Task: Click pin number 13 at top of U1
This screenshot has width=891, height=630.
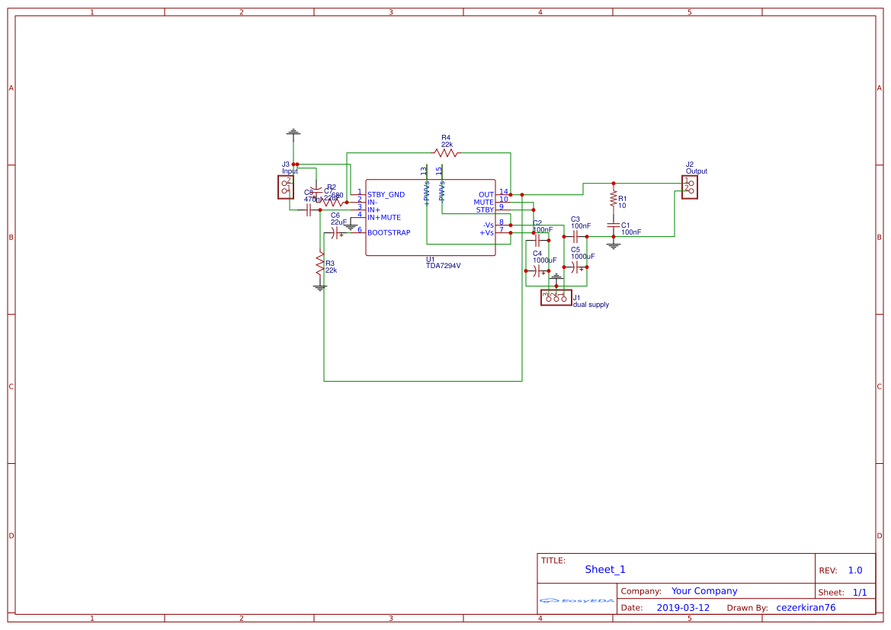Action: (x=423, y=171)
